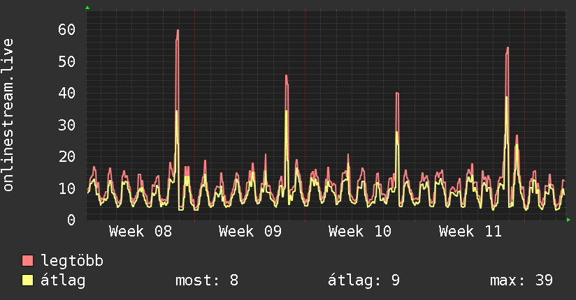
Task: Click the tallest pink peak near 60
Action: pos(178,31)
